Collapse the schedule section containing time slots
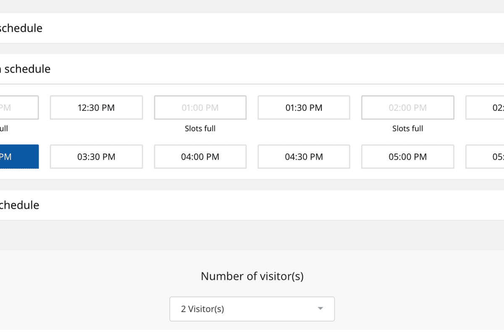This screenshot has height=336, width=504. [x=25, y=69]
